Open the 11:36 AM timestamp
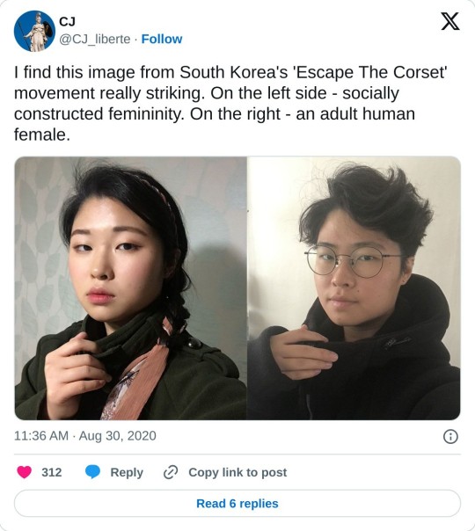Viewport: 475px width, 531px height. tap(41, 436)
